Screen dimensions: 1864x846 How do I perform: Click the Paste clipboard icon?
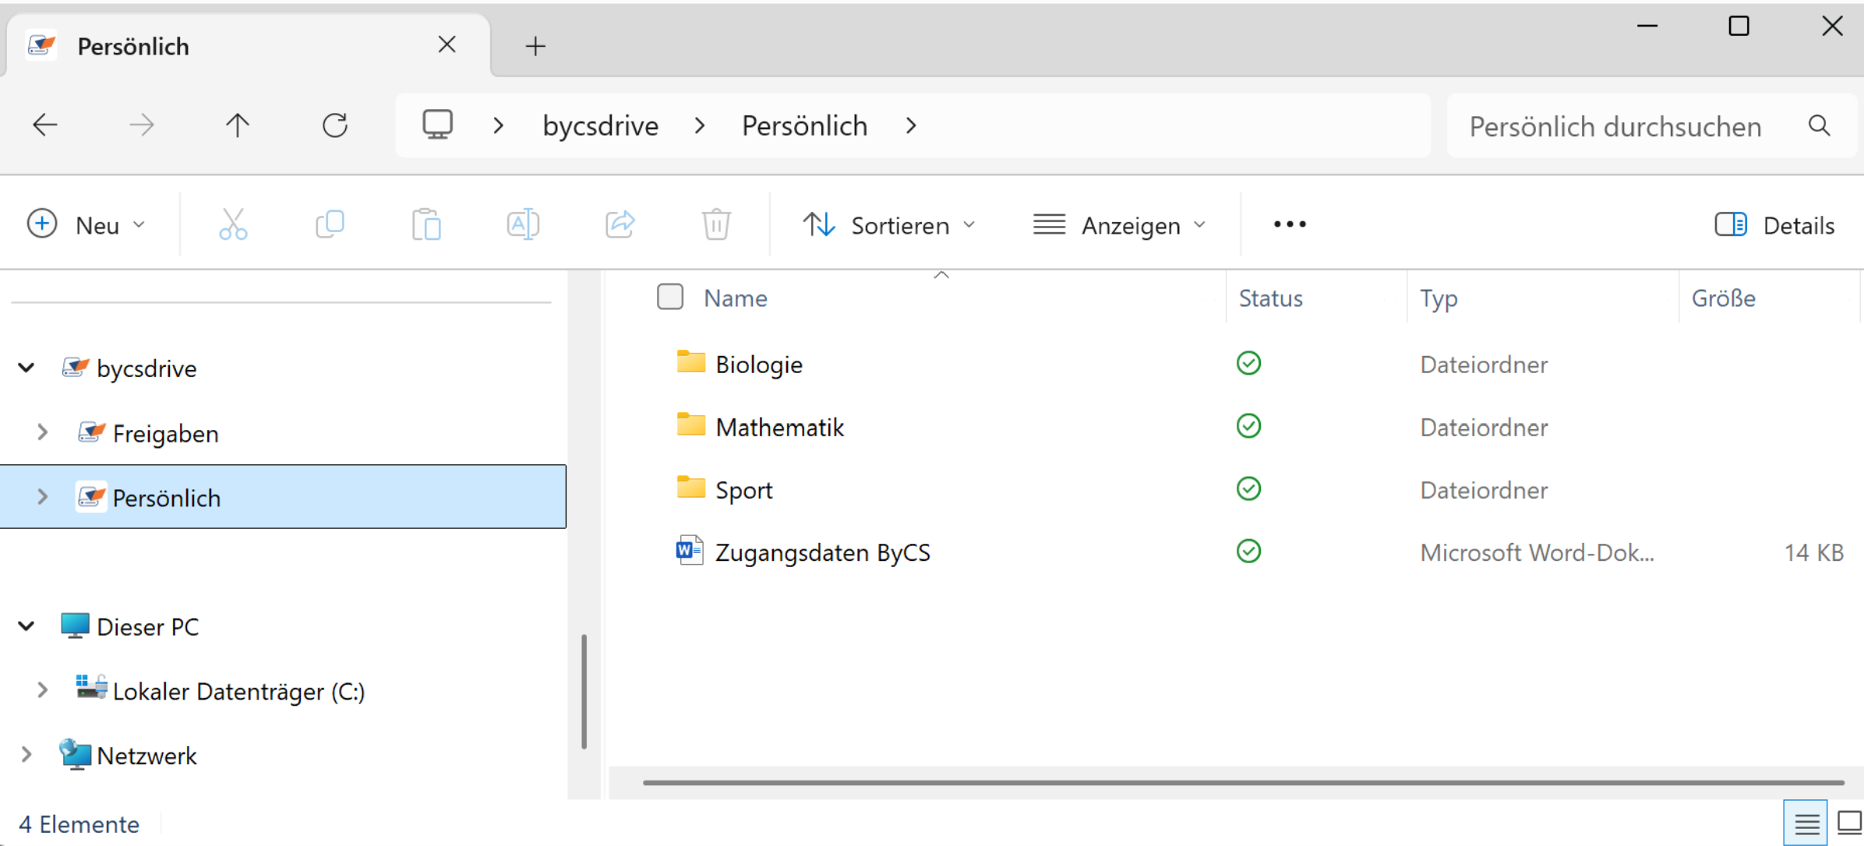pyautogui.click(x=426, y=224)
